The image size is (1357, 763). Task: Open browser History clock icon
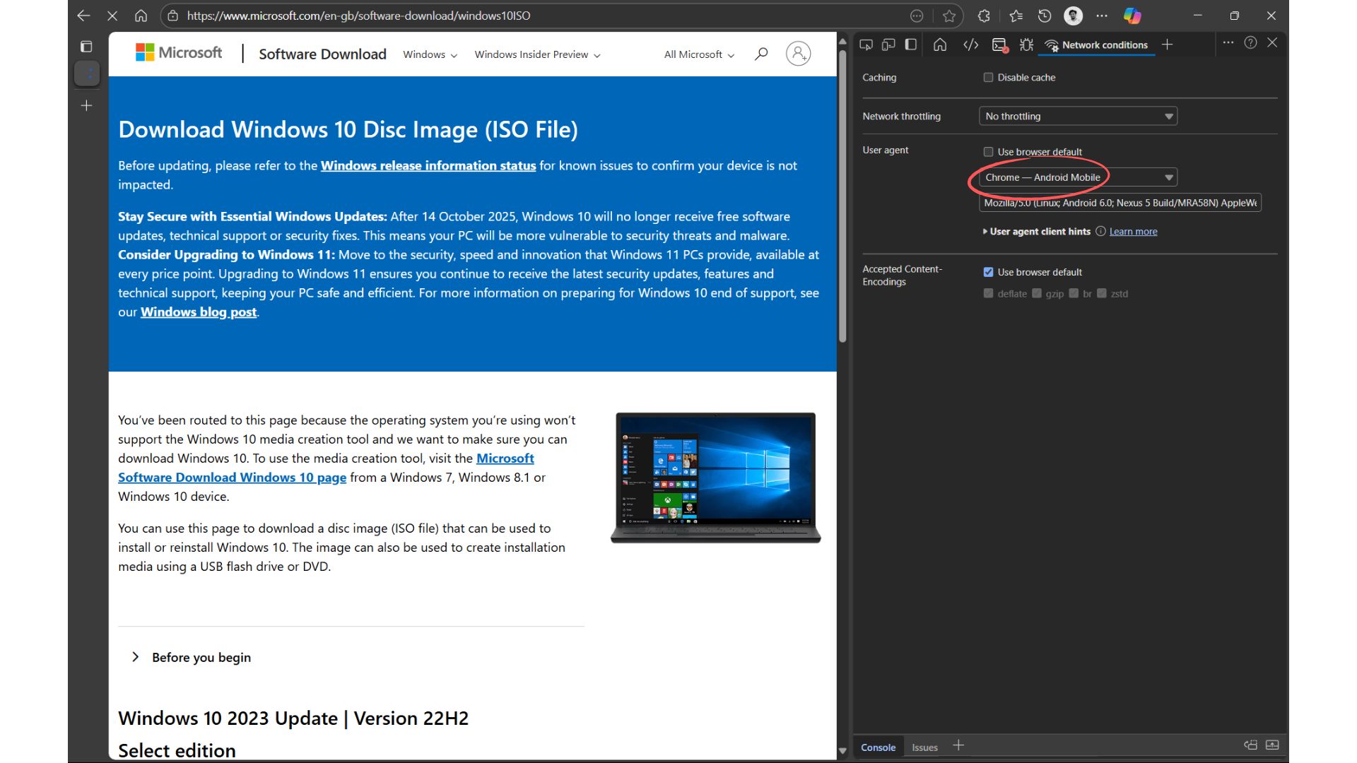click(1045, 16)
